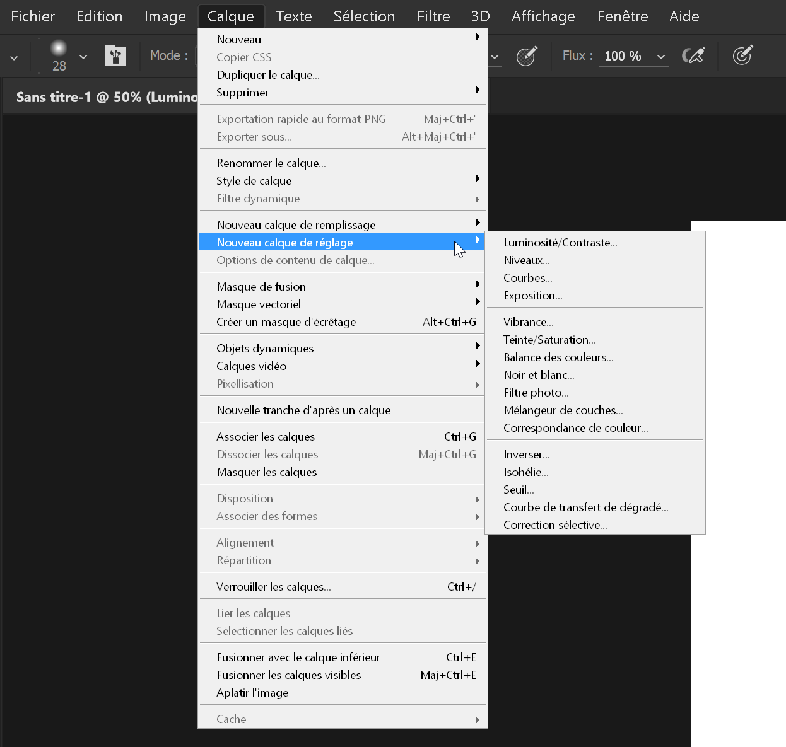Click Dupliquer le calque

pos(268,75)
